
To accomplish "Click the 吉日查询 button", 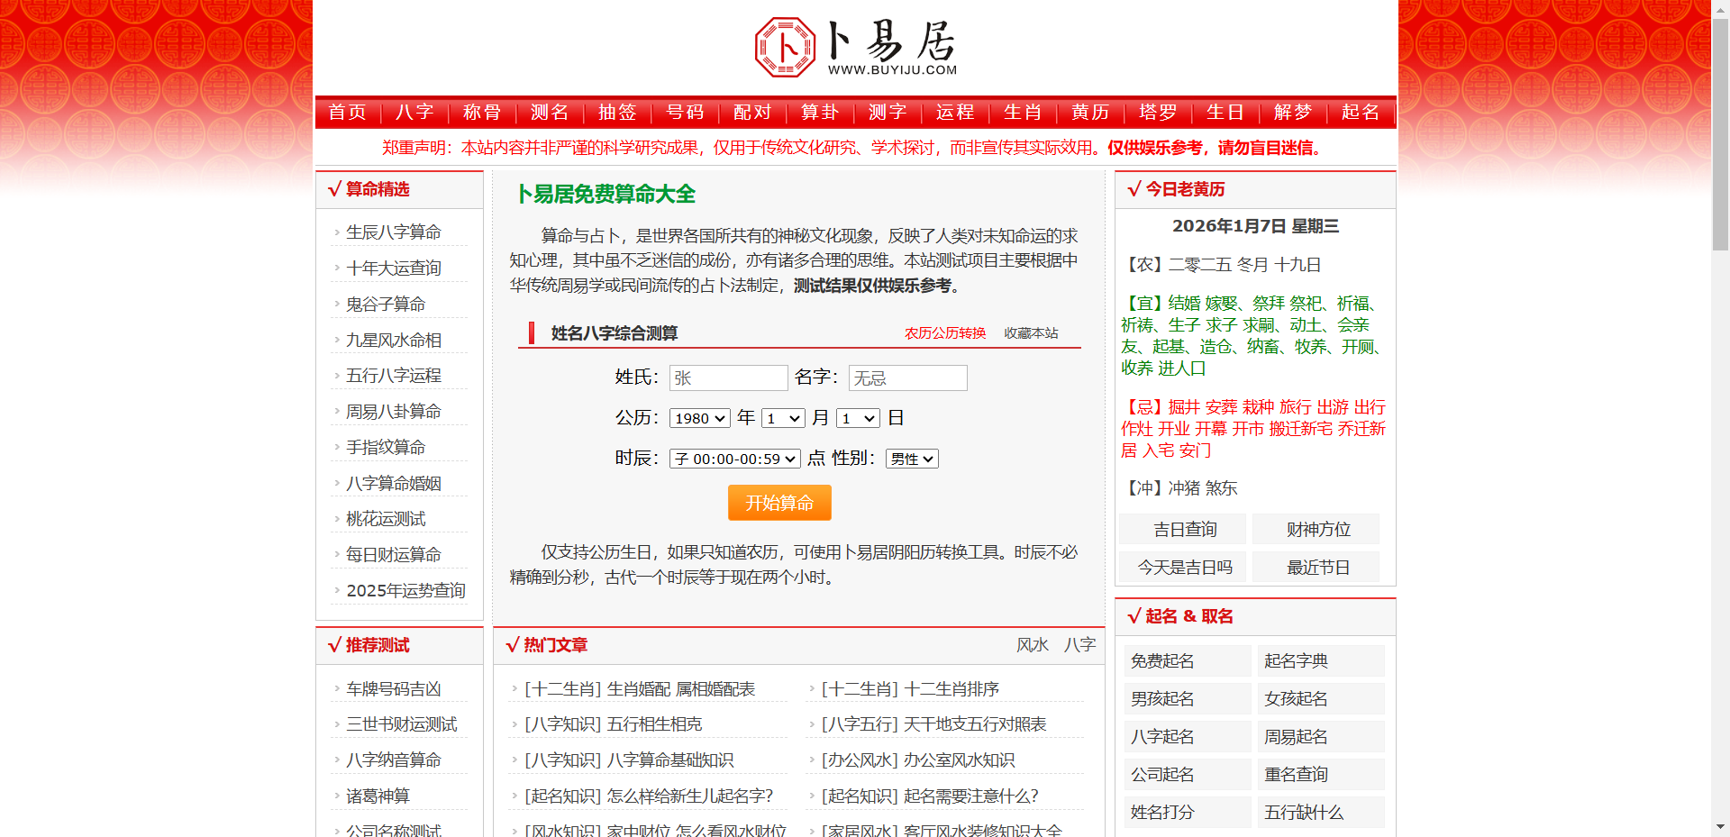I will pyautogui.click(x=1181, y=529).
